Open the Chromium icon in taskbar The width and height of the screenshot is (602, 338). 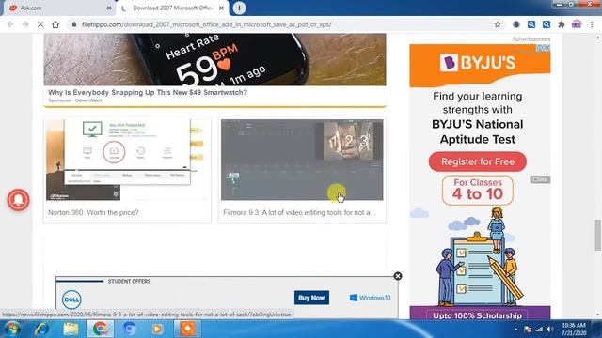pyautogui.click(x=130, y=329)
